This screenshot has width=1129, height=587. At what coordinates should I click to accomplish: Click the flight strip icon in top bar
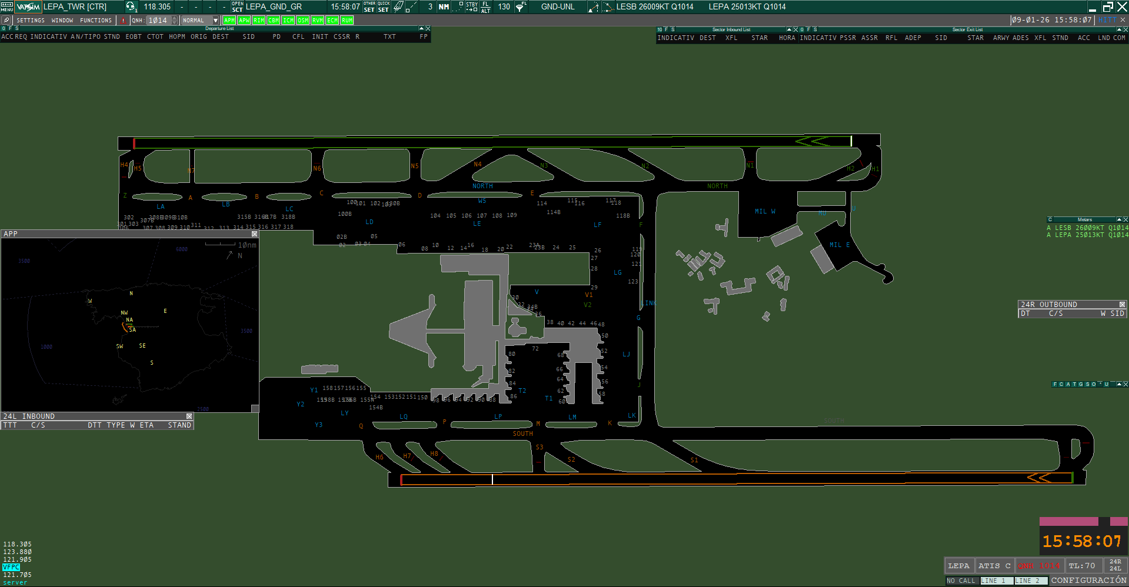click(398, 6)
